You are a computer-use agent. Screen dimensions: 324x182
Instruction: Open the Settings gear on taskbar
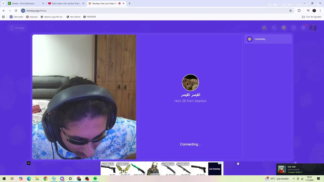tap(70, 179)
